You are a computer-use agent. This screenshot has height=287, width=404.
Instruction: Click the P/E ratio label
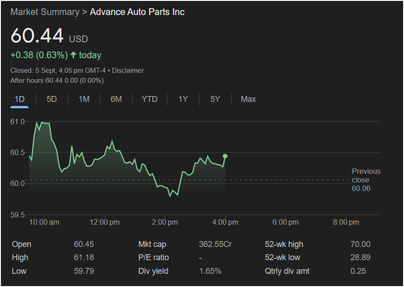(154, 257)
